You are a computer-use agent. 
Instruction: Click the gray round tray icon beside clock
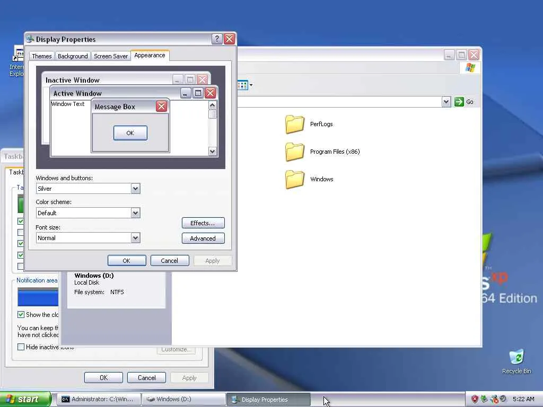[503, 399]
